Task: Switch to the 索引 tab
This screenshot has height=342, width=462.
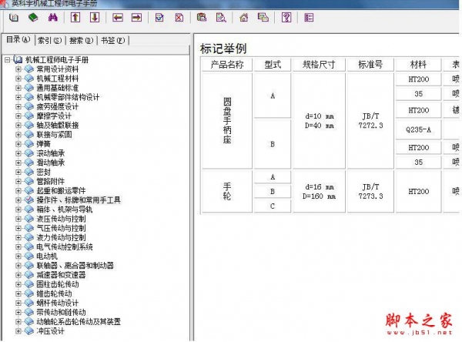Action: pos(50,40)
